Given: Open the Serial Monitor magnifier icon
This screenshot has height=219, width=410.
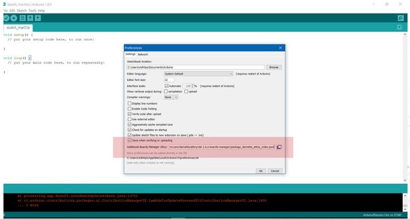Looking at the screenshot, I should click(x=400, y=18).
